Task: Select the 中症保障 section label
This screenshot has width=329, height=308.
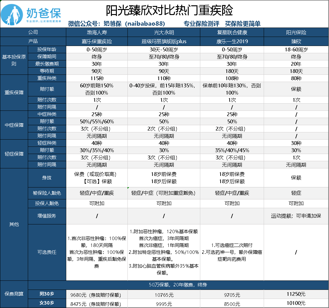Action: (x=14, y=125)
